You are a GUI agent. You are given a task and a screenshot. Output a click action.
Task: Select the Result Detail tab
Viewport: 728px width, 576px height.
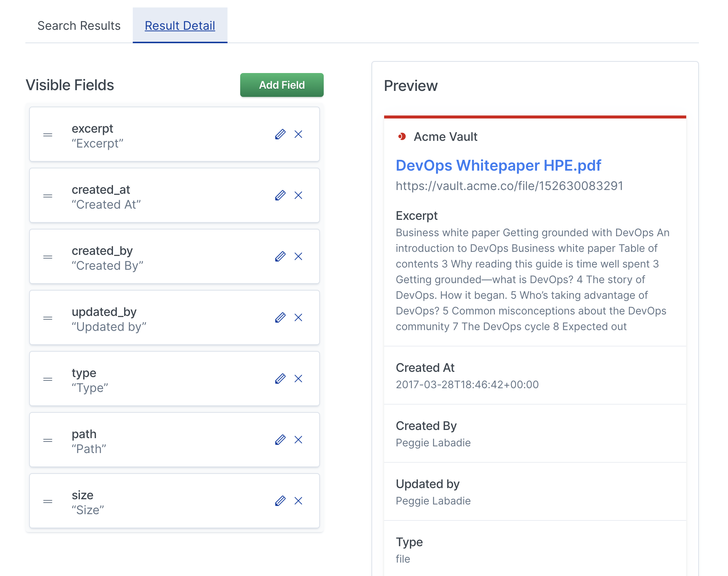pos(180,26)
